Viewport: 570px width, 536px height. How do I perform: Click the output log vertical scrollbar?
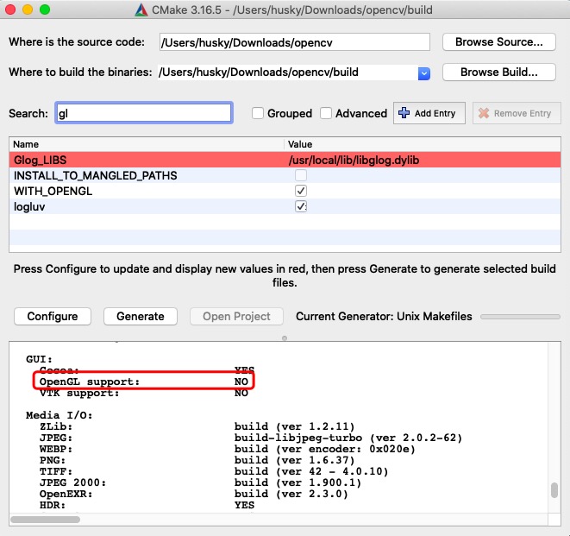tap(554, 490)
